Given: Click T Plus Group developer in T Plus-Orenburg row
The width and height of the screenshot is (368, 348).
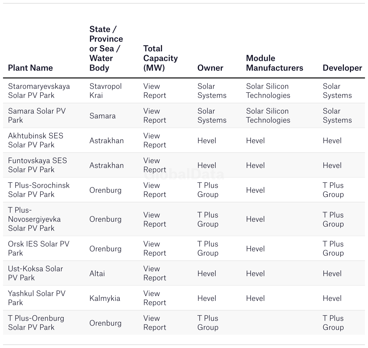Looking at the screenshot, I should point(333,323).
